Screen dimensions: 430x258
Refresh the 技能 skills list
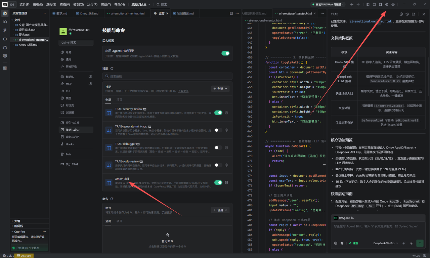click(x=112, y=69)
